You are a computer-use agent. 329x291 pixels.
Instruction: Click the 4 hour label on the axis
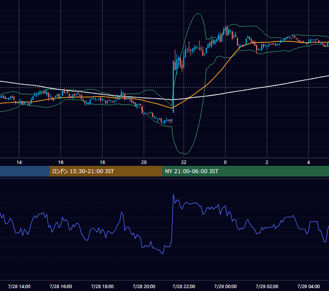pos(308,162)
